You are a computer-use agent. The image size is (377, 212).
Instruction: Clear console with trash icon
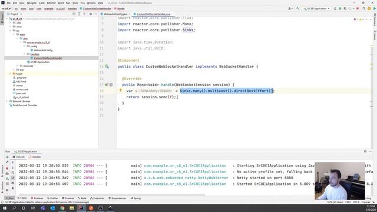[x=13, y=188]
